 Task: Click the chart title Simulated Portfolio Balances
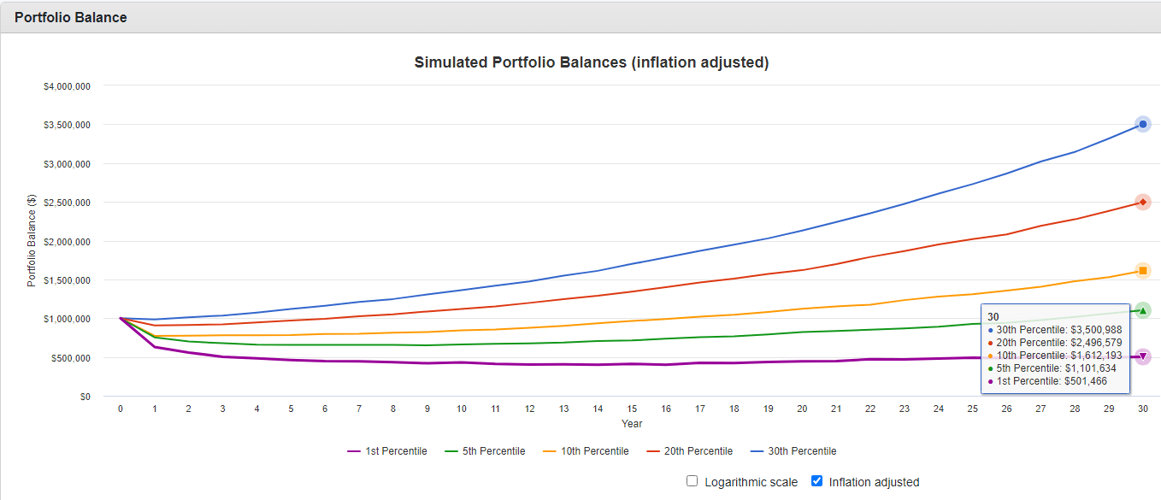591,62
